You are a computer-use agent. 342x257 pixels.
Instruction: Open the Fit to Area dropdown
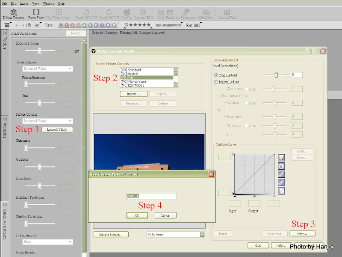tap(202, 234)
